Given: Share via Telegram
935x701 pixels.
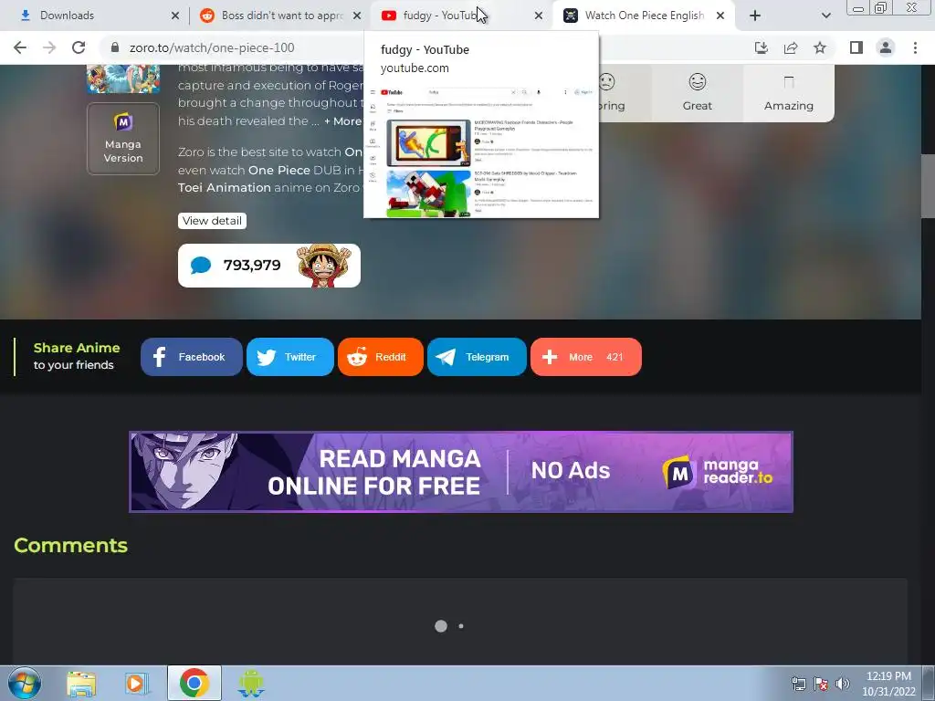Looking at the screenshot, I should point(477,357).
